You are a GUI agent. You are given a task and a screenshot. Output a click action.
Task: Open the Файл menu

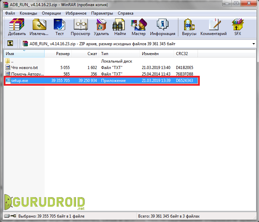(10, 13)
